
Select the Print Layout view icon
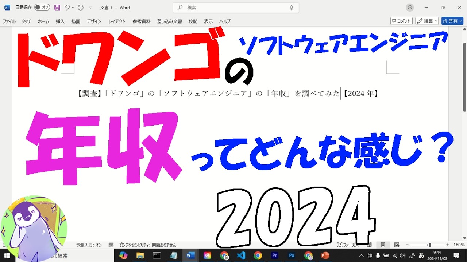(x=383, y=245)
